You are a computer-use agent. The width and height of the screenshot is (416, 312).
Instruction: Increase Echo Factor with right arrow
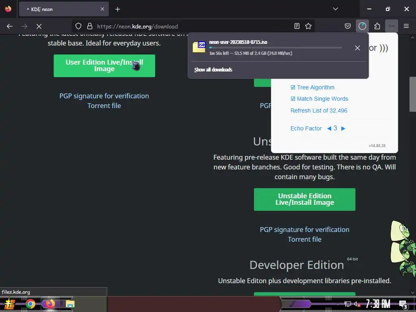[x=343, y=129]
